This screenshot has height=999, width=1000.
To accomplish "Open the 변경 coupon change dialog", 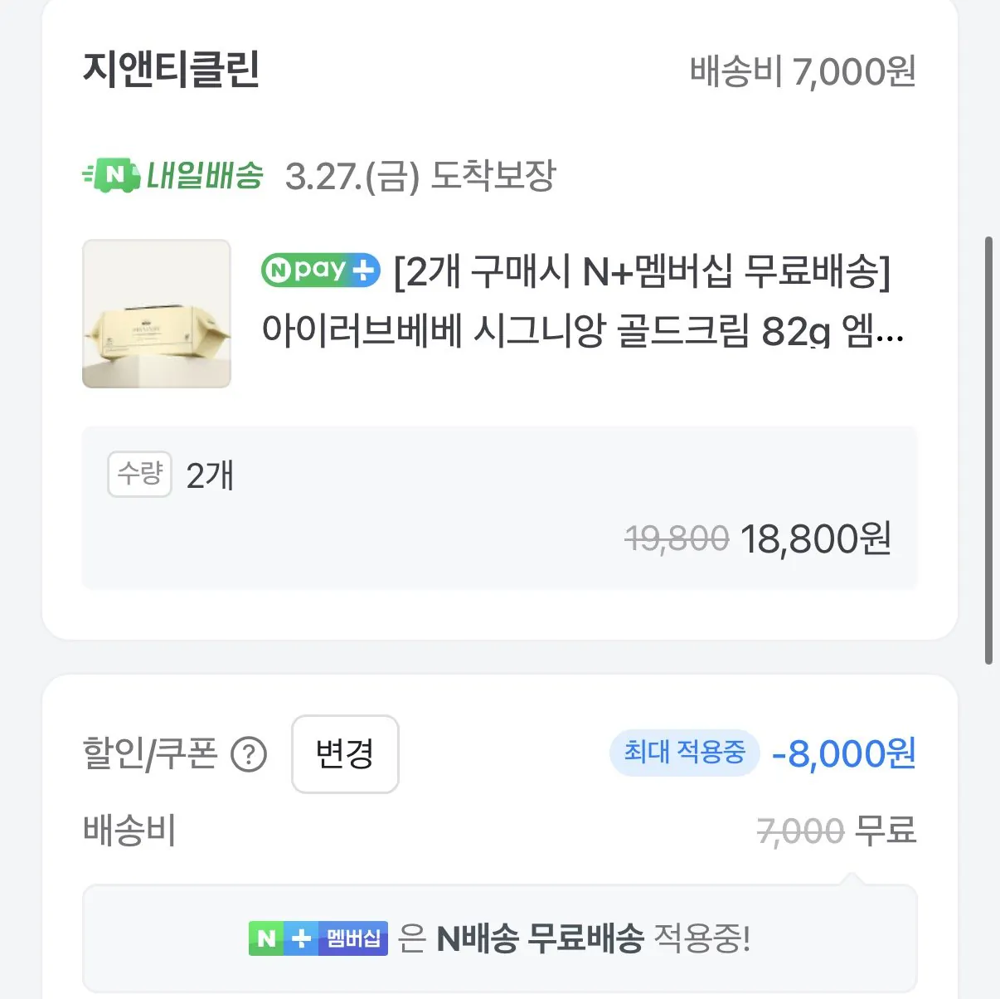I will (x=344, y=754).
